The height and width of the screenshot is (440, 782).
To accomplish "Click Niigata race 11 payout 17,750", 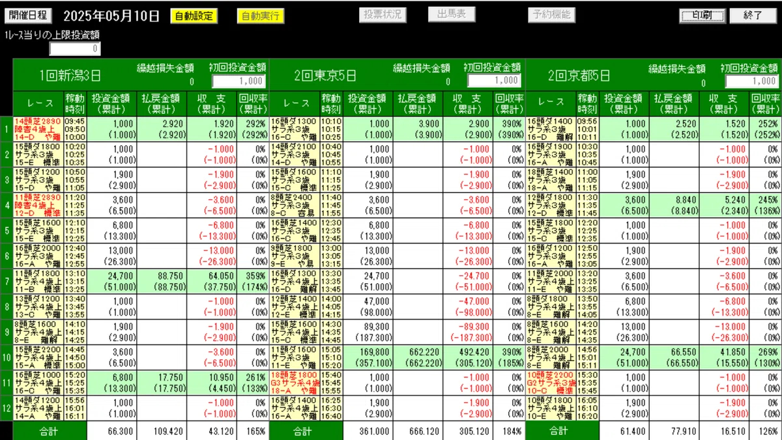I will [x=170, y=378].
